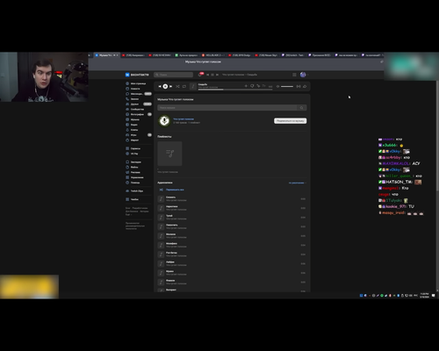Click the VKontakte logo in header
Screen dimensions: 439x351
tap(137, 75)
